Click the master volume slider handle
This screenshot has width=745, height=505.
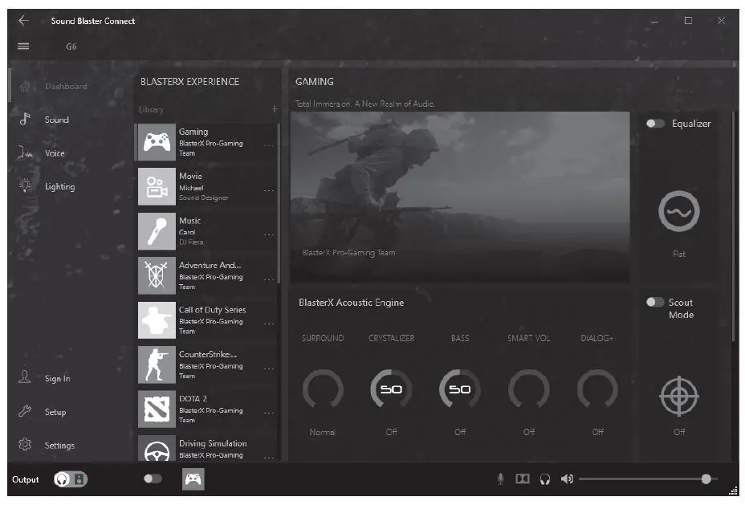coord(706,479)
